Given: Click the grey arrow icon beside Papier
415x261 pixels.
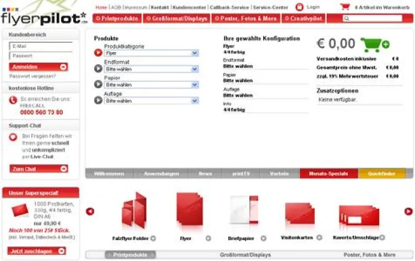Looking at the screenshot, I should coord(98,84).
